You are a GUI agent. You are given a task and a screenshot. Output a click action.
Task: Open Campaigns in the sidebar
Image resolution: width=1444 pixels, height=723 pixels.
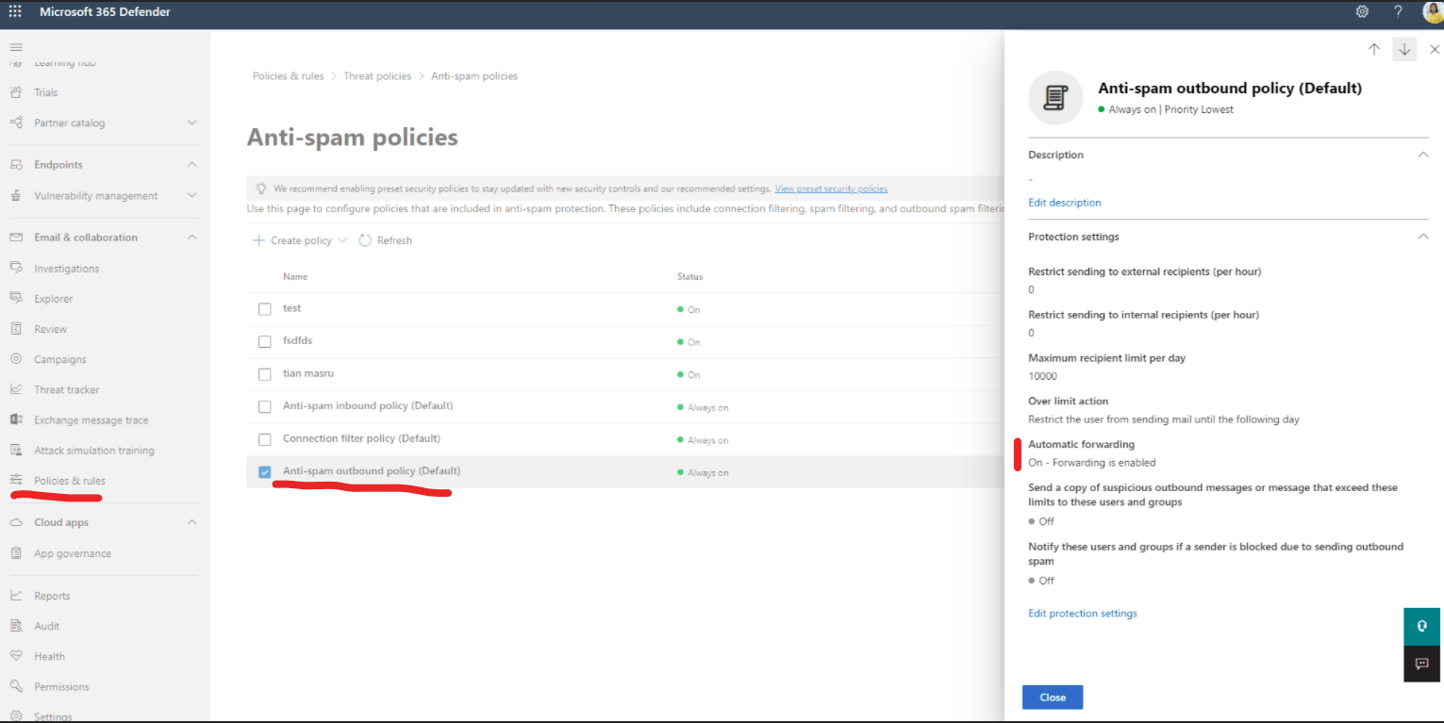coord(60,359)
